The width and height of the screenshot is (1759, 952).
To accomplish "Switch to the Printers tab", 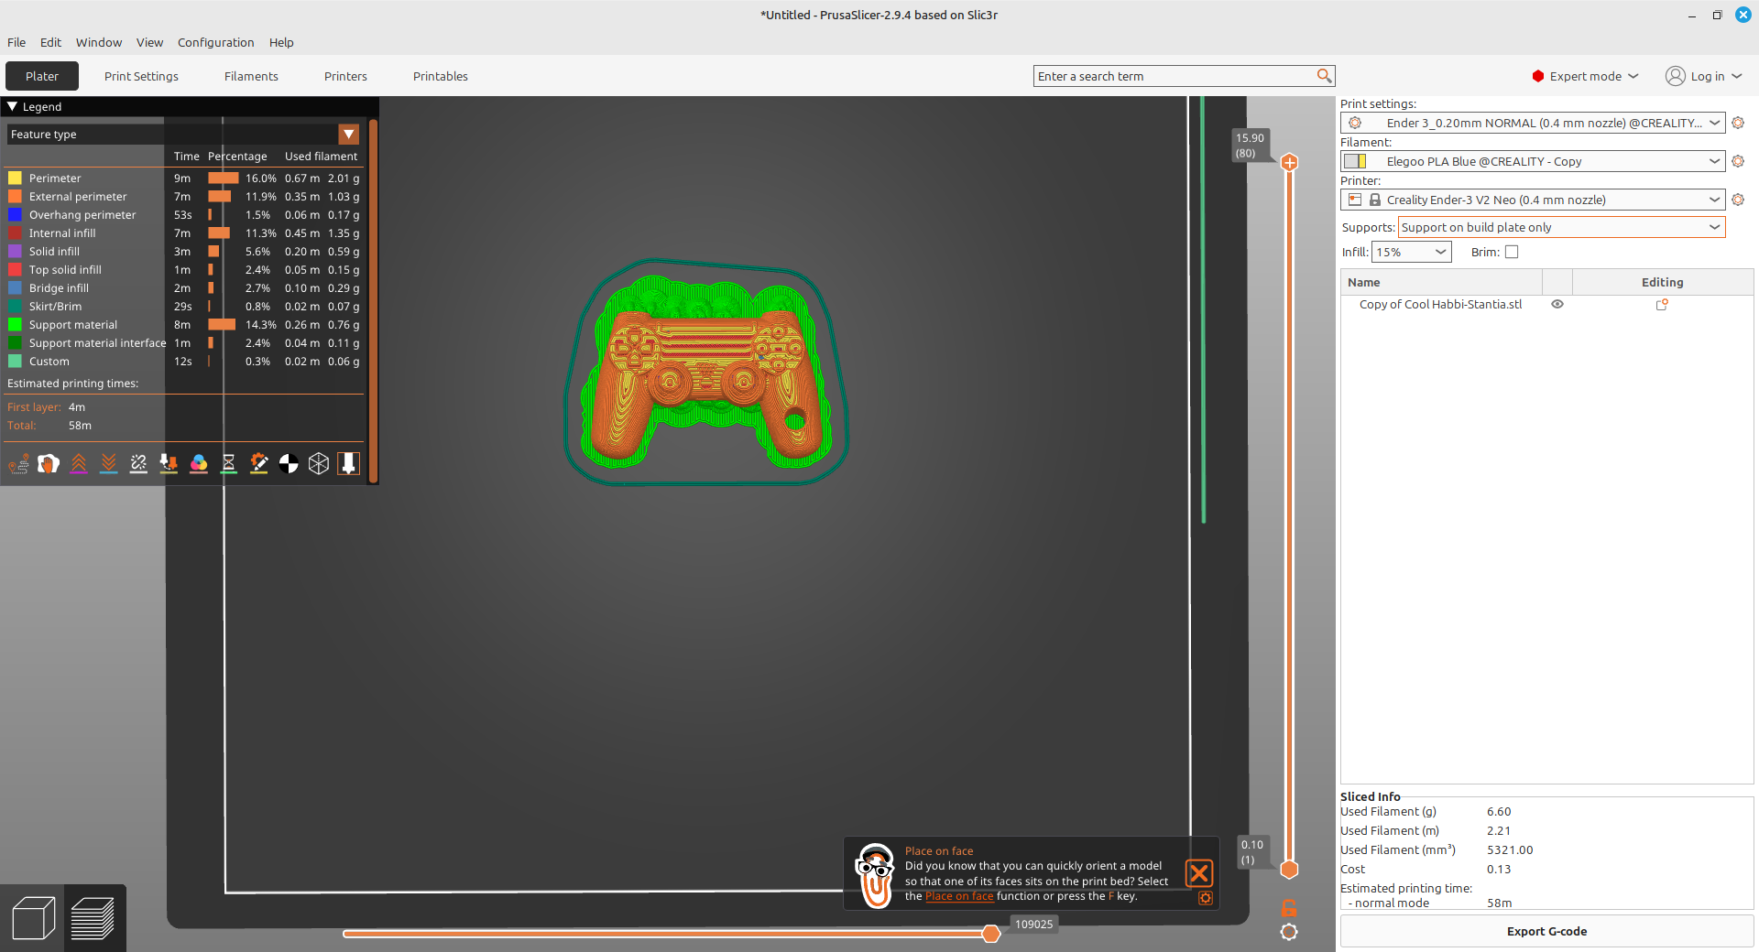I will click(x=345, y=76).
